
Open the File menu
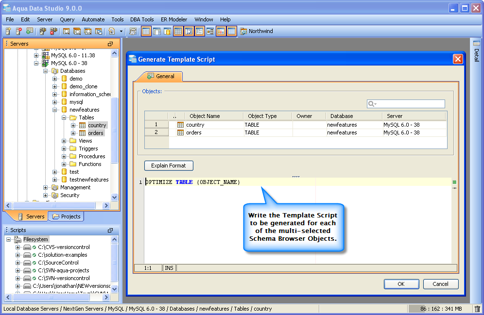pos(10,19)
